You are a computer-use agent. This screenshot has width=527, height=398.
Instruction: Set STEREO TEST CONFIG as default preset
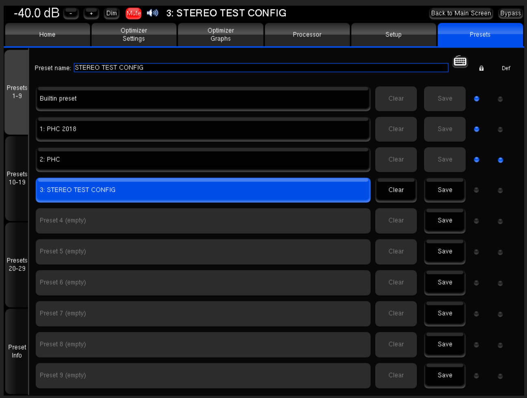tap(501, 190)
